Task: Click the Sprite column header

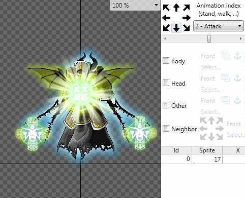Action: [x=207, y=150]
